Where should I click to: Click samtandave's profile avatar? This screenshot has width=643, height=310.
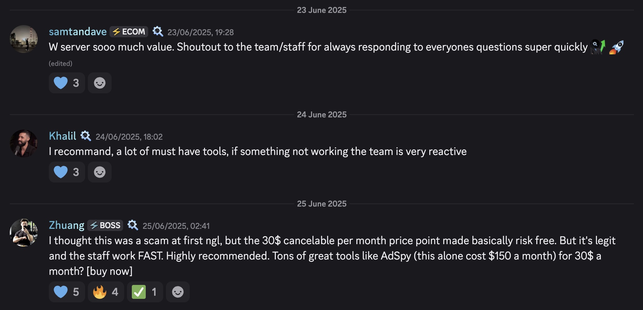(x=24, y=39)
